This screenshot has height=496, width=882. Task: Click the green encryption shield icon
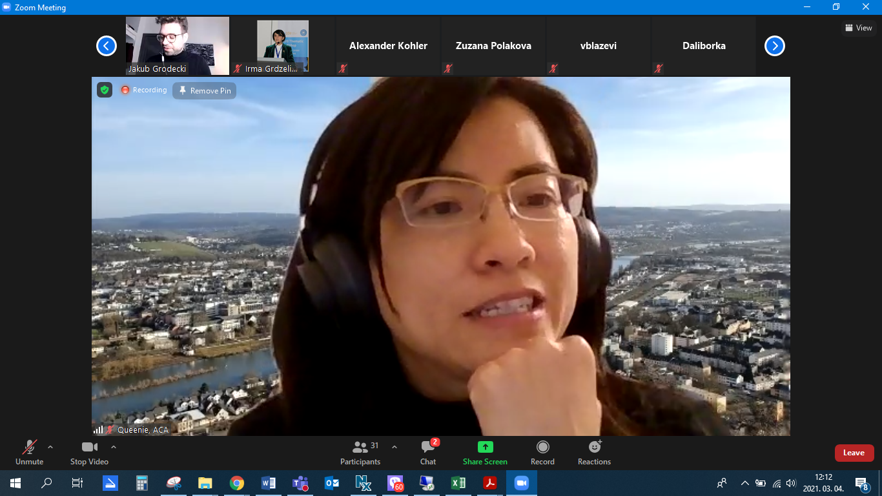[105, 90]
